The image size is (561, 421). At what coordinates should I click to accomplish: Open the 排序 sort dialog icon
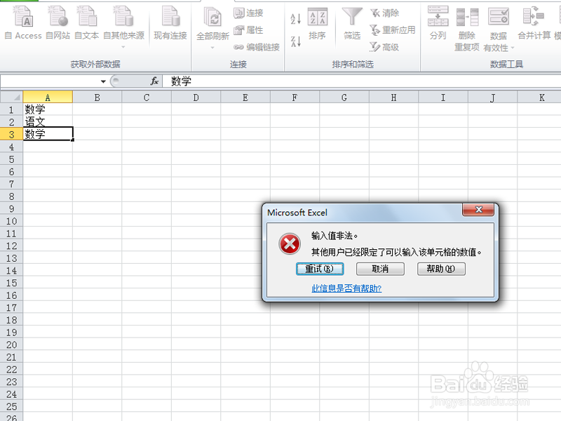(318, 23)
